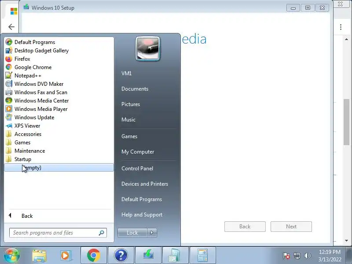Image resolution: width=352 pixels, height=264 pixels.
Task: Click scrollbar down arrow on right
Action: 346,240
